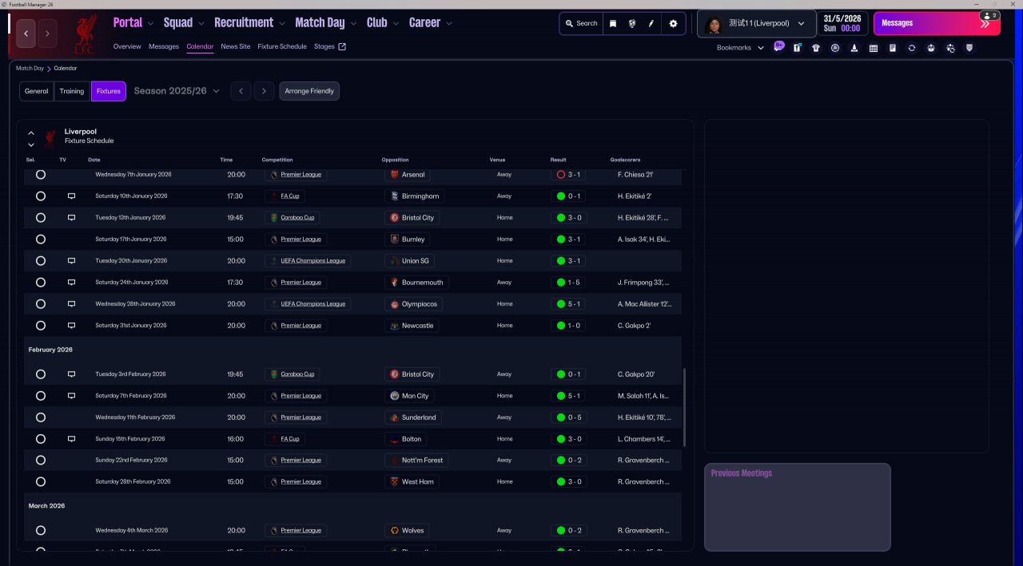Select the Fixtures calendar tab
The image size is (1023, 566).
click(x=109, y=91)
